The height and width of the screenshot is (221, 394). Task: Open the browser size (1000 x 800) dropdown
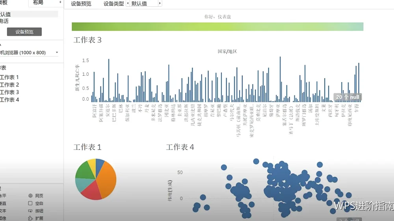[29, 52]
